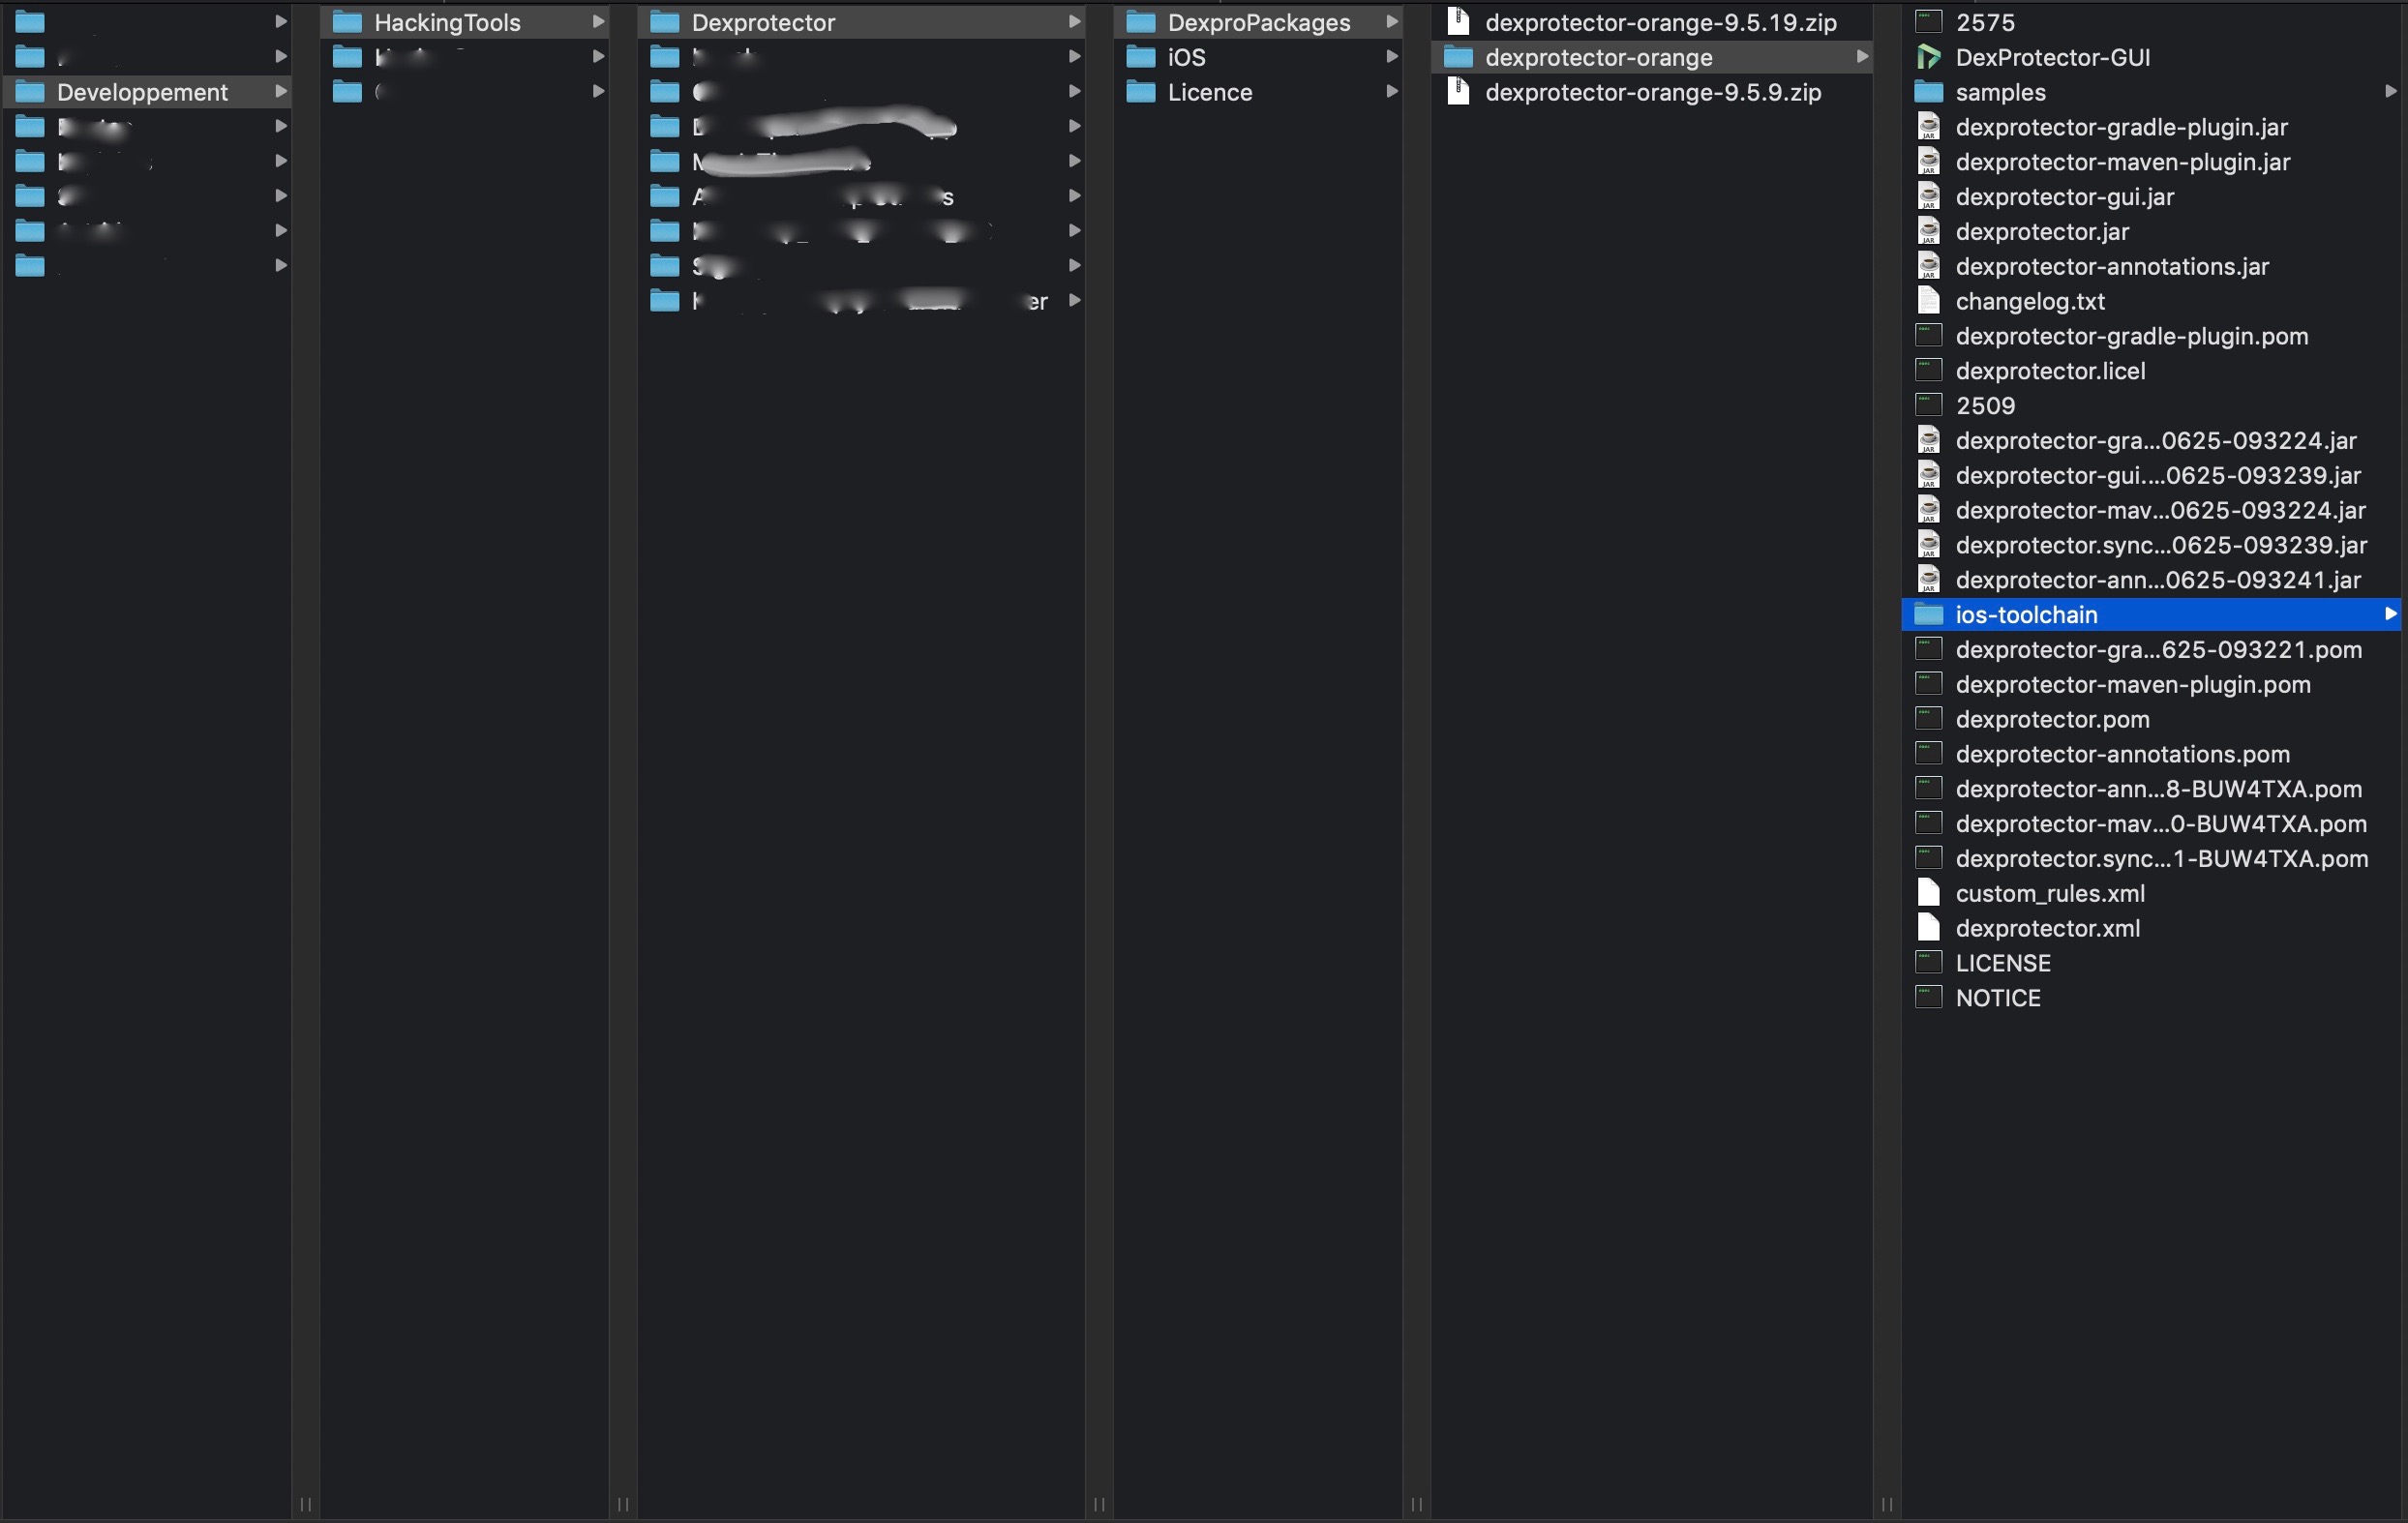The image size is (2408, 1523).
Task: Click the custom_rules.xml file icon
Action: point(1928,893)
